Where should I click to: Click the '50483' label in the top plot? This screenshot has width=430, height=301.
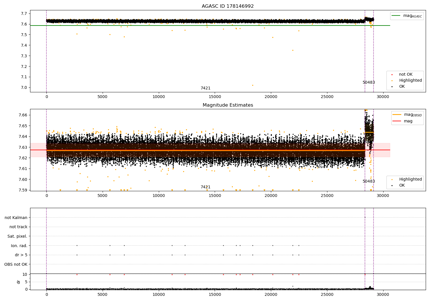[369, 83]
